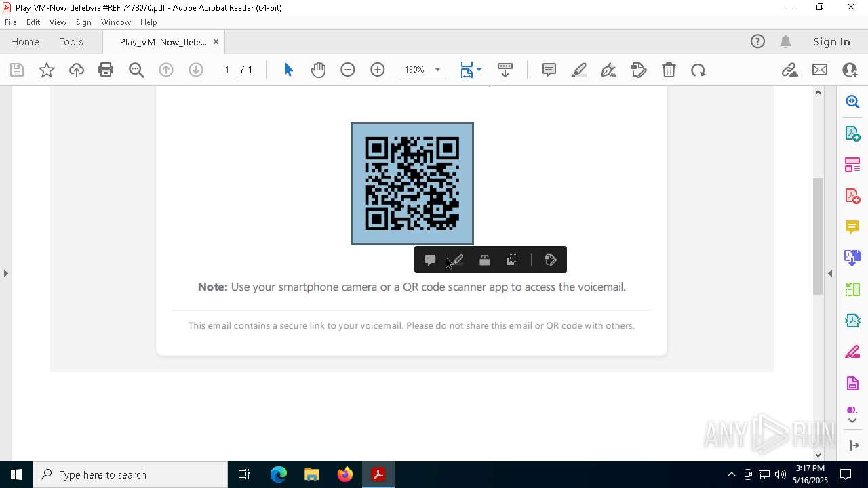Print the document
This screenshot has height=488, width=868.
tap(106, 70)
